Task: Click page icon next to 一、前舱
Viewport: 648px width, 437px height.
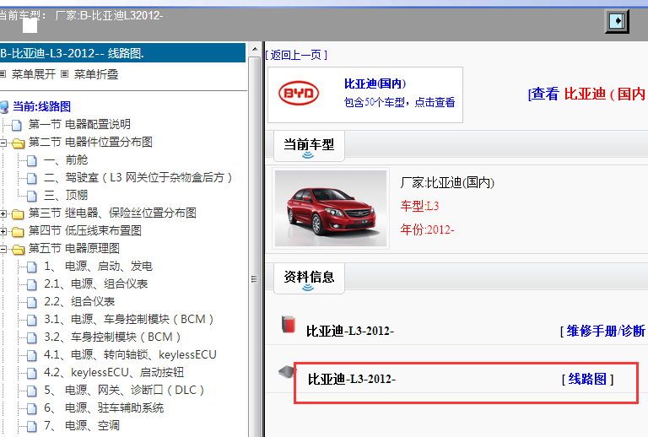Action: tap(32, 160)
